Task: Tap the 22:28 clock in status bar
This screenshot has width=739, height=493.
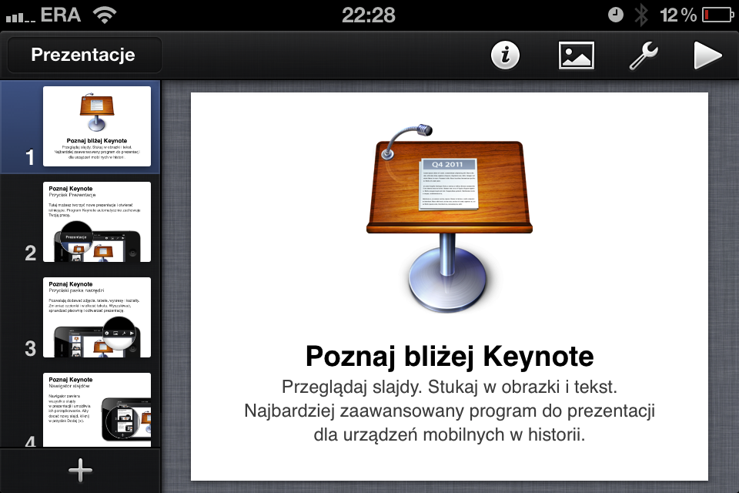Action: click(369, 15)
